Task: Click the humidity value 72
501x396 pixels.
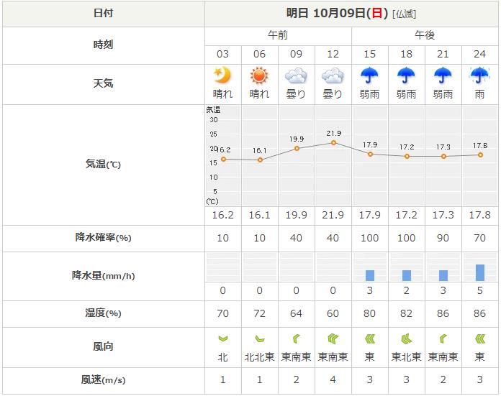Action: [x=259, y=313]
